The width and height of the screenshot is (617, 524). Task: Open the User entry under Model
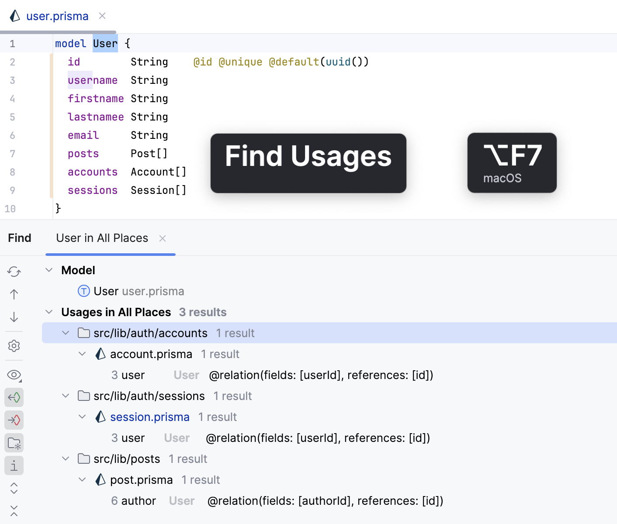[x=106, y=291]
